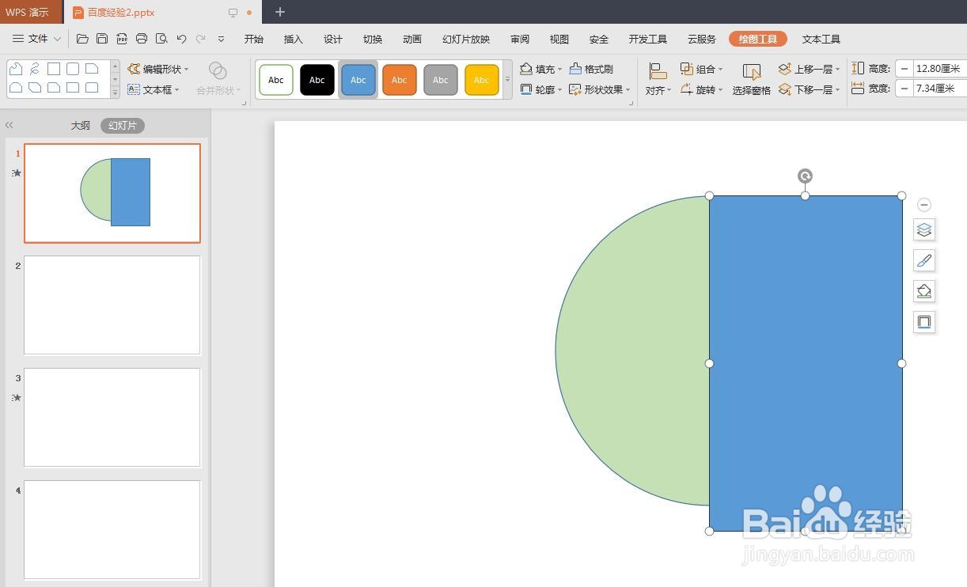Select slide 4 thumbnail
This screenshot has height=587, width=967.
(x=112, y=530)
